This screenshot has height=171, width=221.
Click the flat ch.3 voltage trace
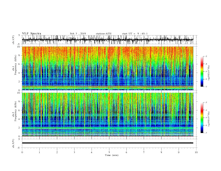tap(107, 143)
